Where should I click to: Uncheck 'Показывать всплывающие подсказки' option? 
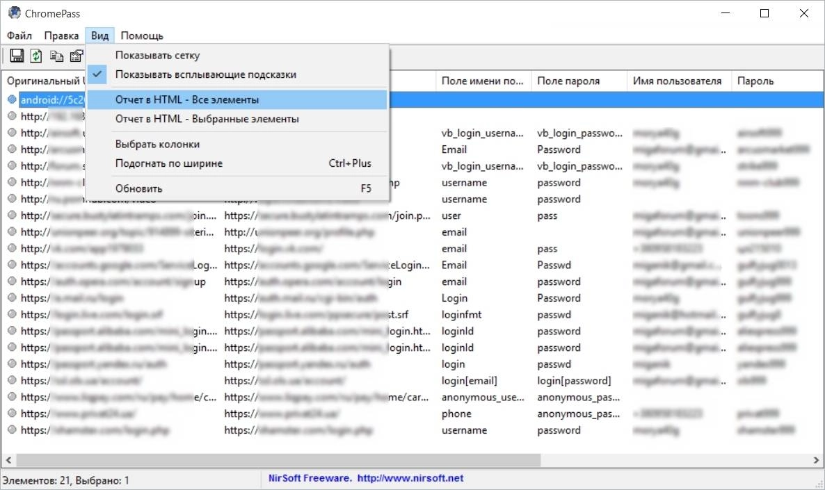237,74
